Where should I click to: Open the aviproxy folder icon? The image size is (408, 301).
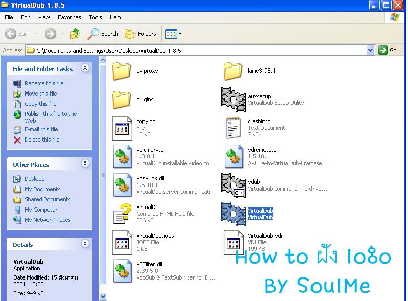[121, 71]
